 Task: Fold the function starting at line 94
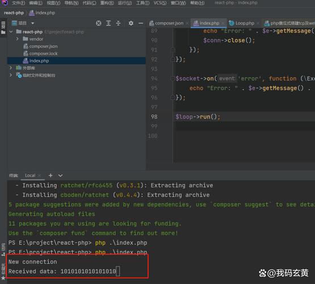[173, 78]
